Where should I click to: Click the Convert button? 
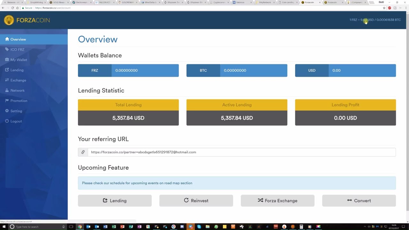click(x=359, y=201)
